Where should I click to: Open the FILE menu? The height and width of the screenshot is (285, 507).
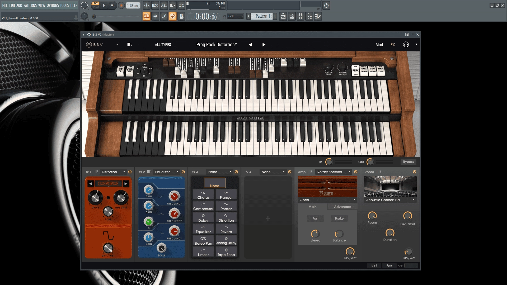pyautogui.click(x=5, y=5)
